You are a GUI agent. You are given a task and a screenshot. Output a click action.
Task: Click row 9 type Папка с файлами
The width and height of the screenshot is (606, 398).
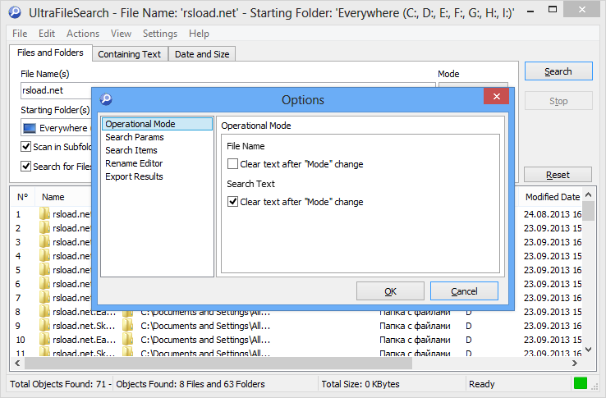pos(415,325)
